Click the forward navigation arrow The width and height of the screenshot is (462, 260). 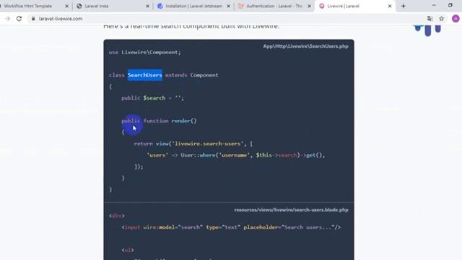8,19
